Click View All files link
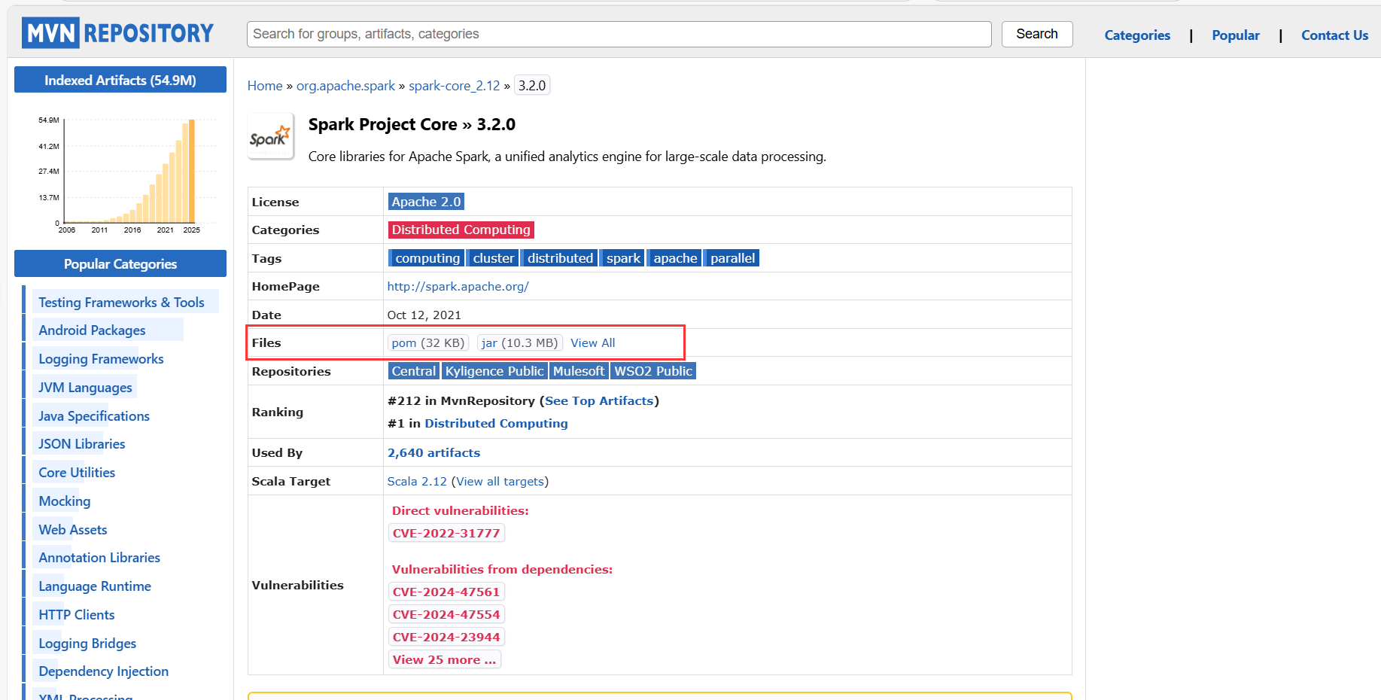 [x=592, y=343]
